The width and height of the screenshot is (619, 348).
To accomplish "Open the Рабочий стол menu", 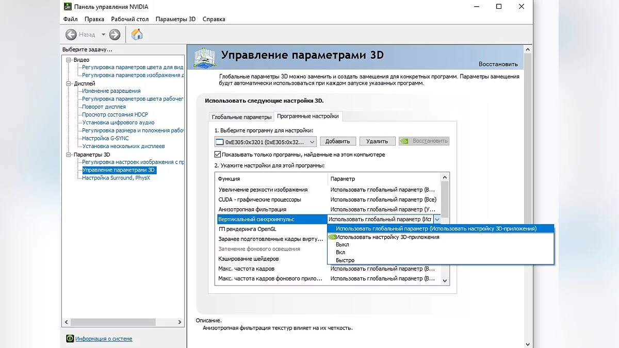I will tap(129, 19).
